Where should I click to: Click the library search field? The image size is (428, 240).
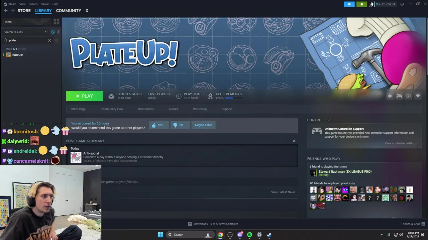tap(27, 40)
